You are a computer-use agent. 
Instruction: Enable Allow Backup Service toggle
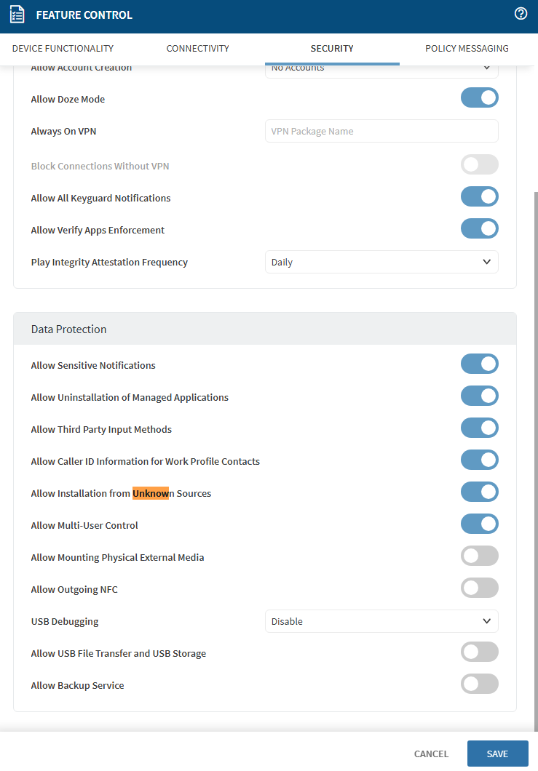[479, 684]
